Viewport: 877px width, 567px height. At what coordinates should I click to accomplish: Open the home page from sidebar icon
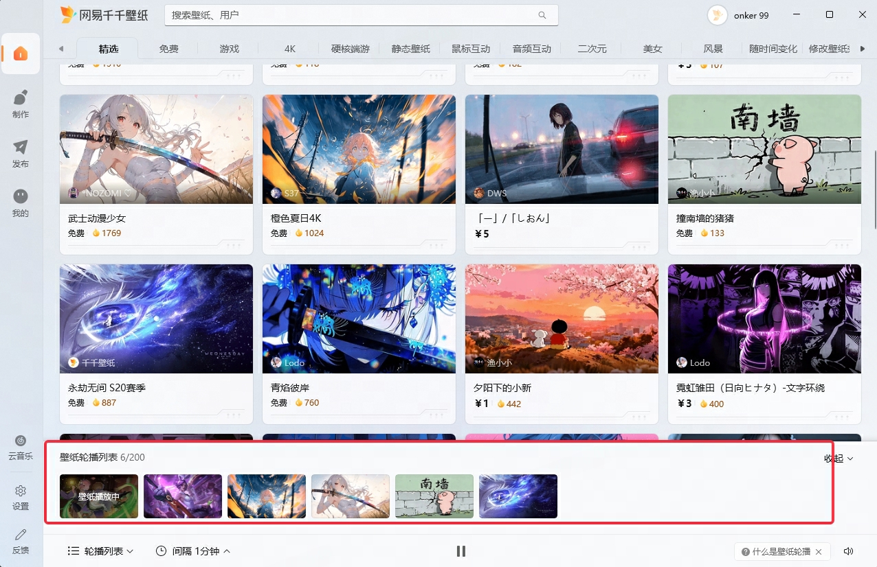21,54
